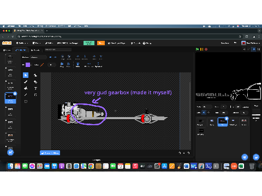Select the Fill bucket tool
This screenshot has width=262, height=196.
pos(26,88)
